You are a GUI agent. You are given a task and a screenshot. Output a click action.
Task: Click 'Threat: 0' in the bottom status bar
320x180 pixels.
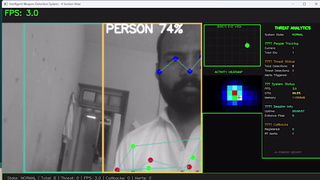(70, 178)
